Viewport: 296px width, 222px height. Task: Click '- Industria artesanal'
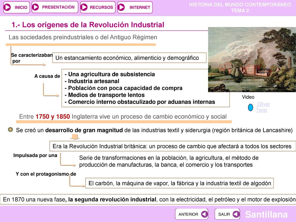(x=92, y=81)
